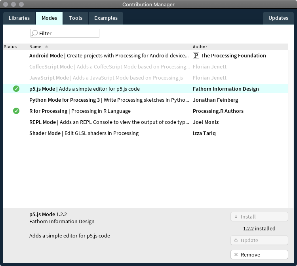
Task: Click Fathom Information Design in the details panel
Action: [62, 221]
